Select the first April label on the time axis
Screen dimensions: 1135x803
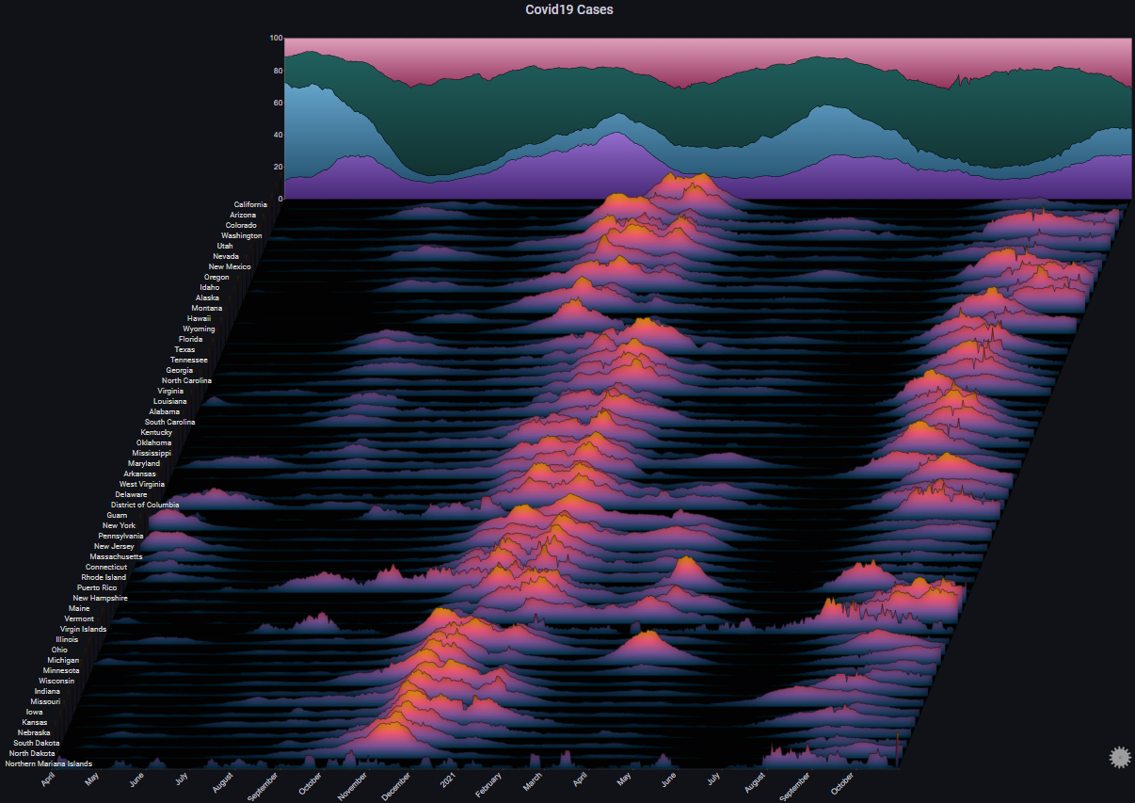tap(48, 779)
